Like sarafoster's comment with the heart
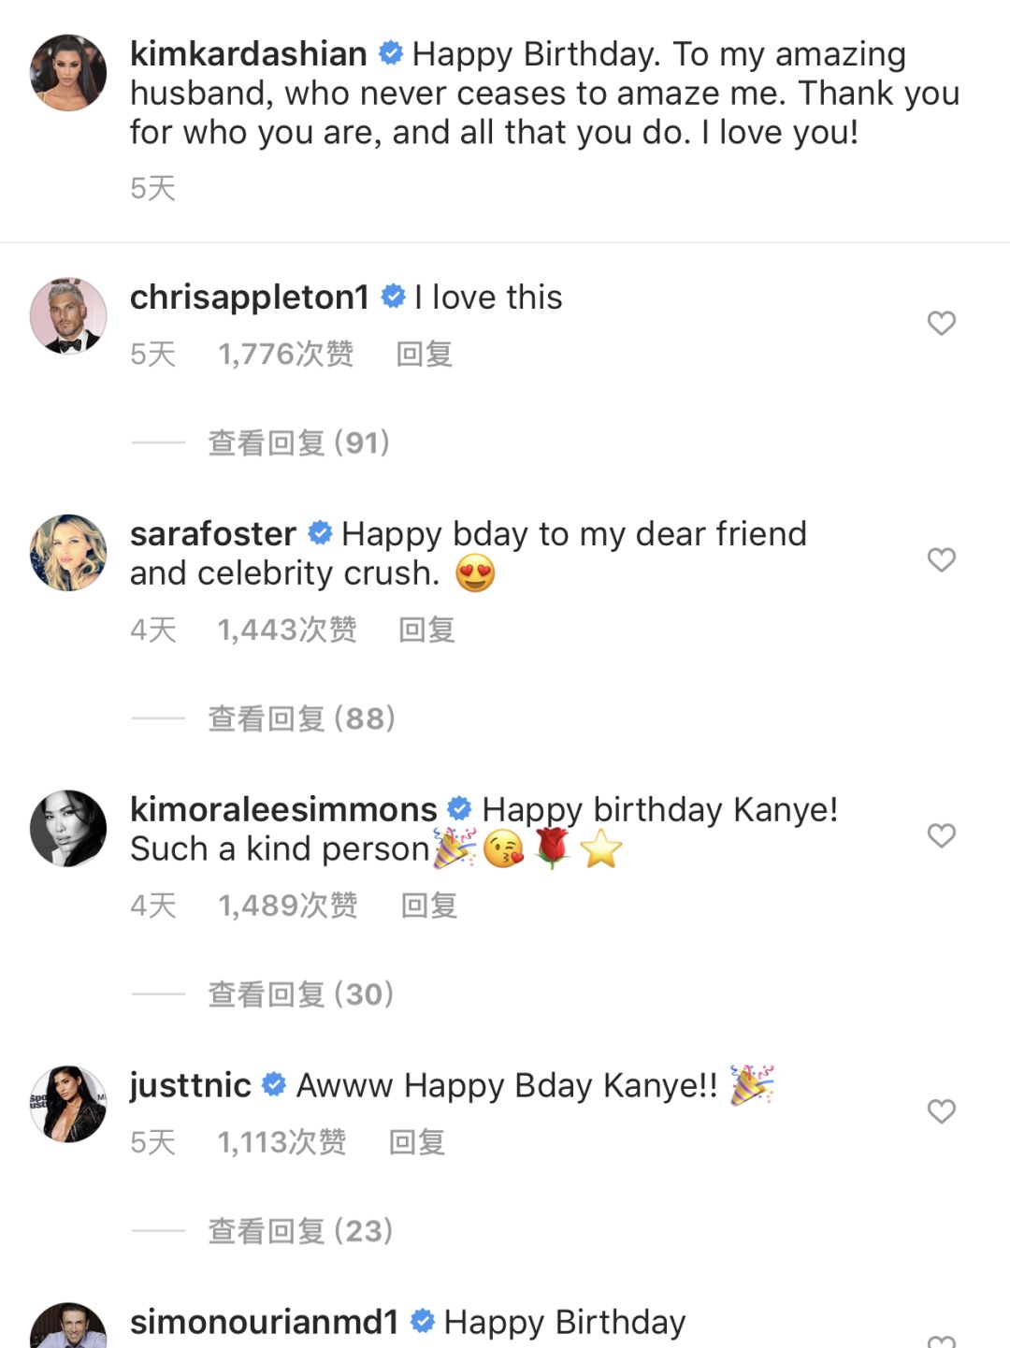The height and width of the screenshot is (1348, 1010). click(941, 559)
